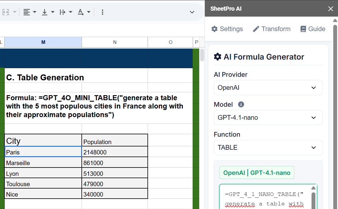Collapse the toolbar with the chevron
This screenshot has height=209, width=338.
[192, 12]
